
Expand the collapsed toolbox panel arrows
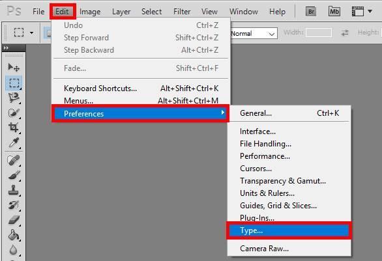point(6,48)
